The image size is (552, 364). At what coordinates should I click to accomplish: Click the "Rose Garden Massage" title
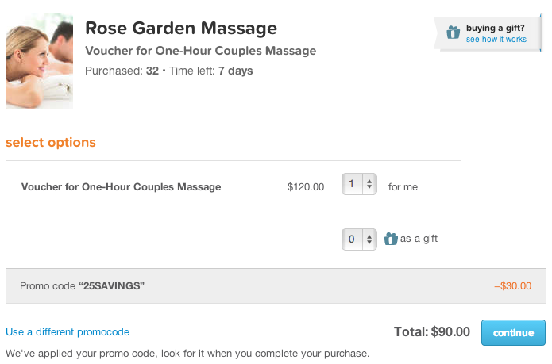(x=181, y=29)
